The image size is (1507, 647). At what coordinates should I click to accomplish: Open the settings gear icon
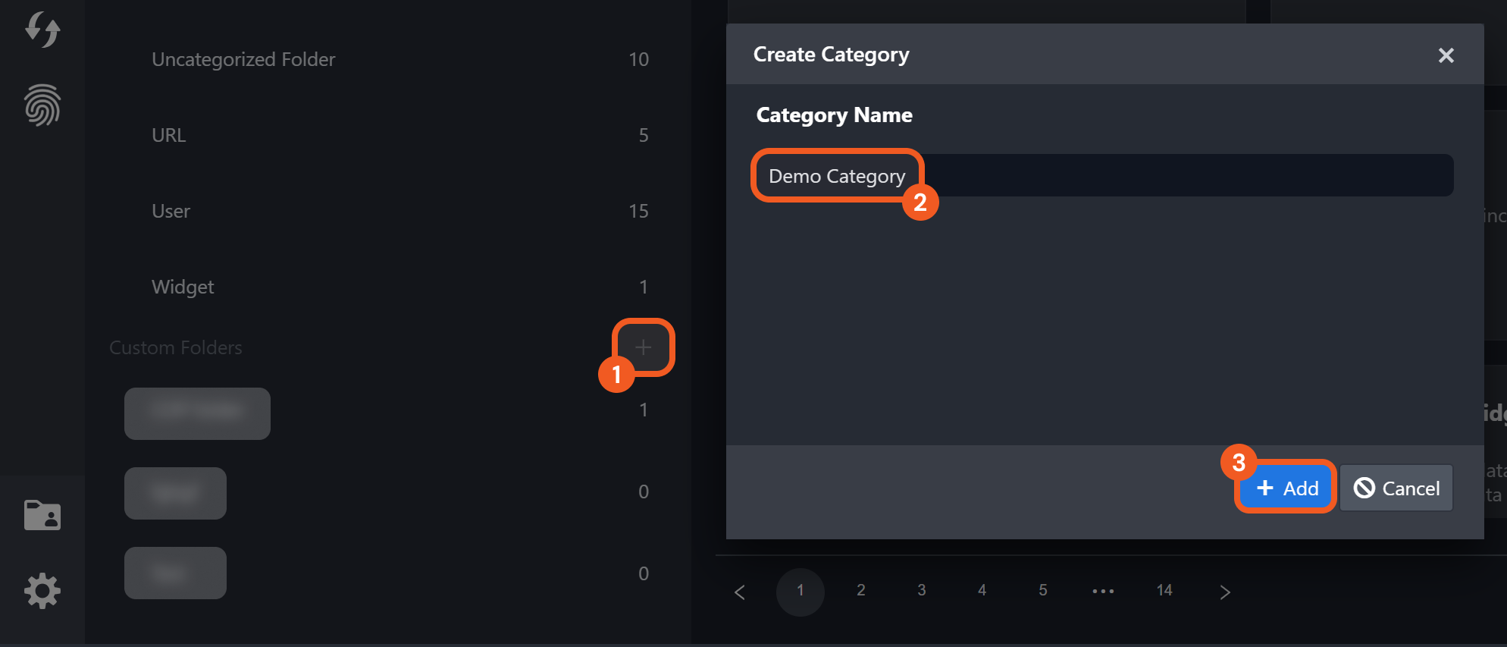click(42, 591)
